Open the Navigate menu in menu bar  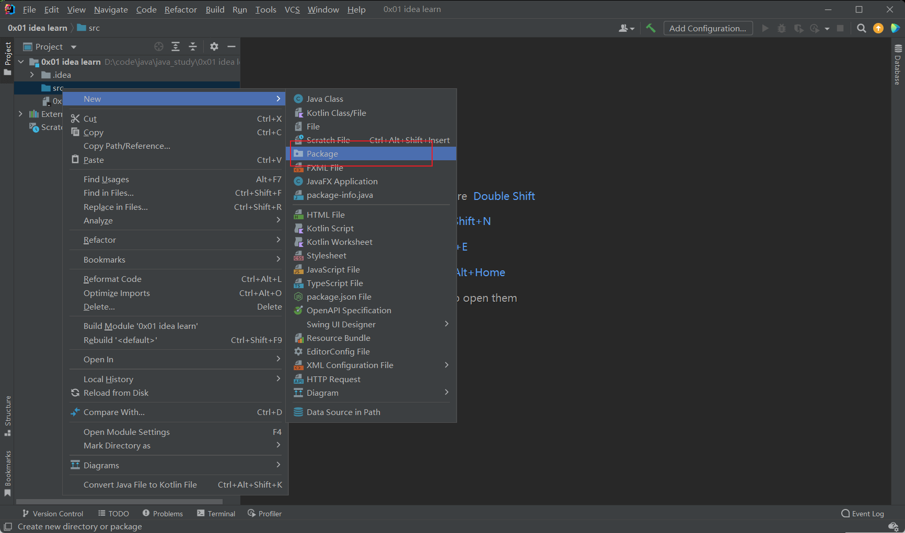point(111,9)
